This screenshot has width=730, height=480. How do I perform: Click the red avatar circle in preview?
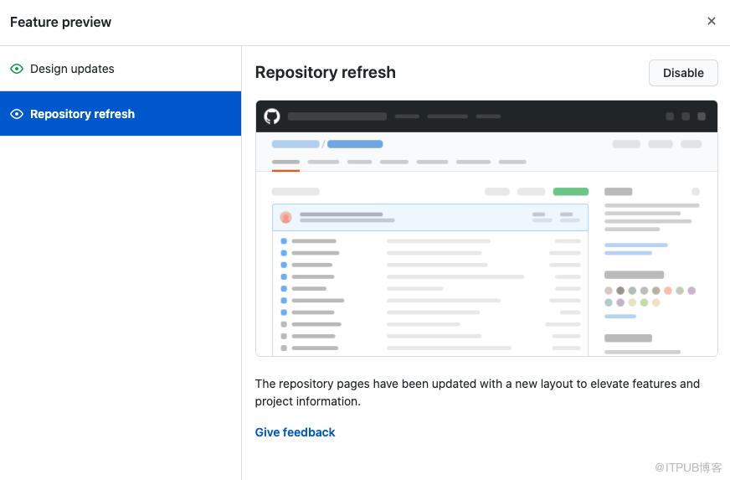(285, 217)
